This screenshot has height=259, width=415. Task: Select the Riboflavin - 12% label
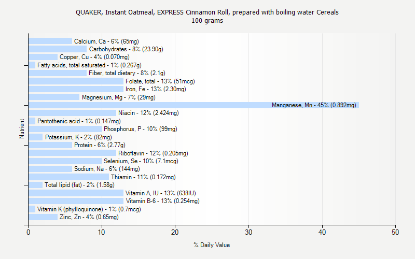click(153, 153)
